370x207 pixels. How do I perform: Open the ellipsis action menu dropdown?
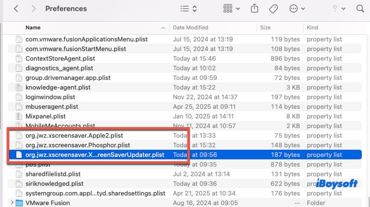click(296, 9)
